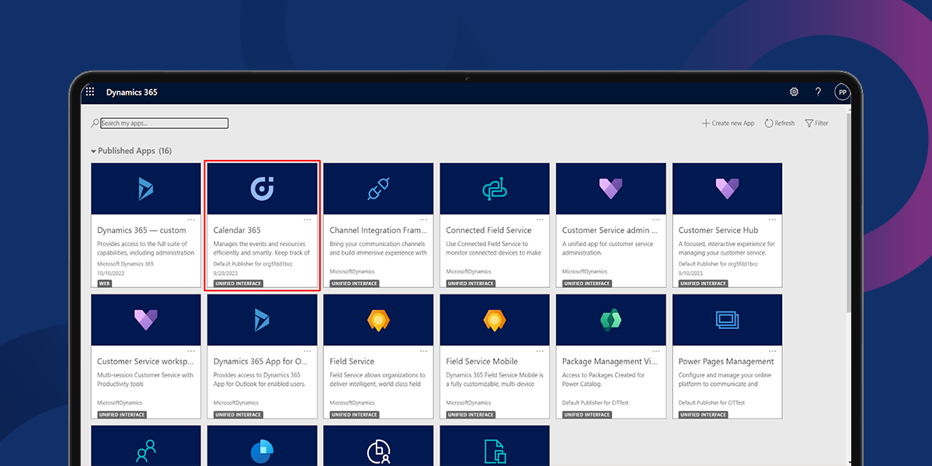The width and height of the screenshot is (932, 466).
Task: Click the Connected Field Service title text
Action: click(489, 230)
